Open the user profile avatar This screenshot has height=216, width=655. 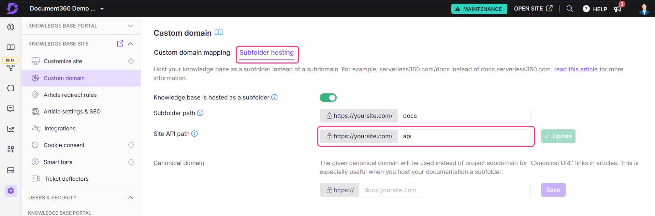[644, 9]
